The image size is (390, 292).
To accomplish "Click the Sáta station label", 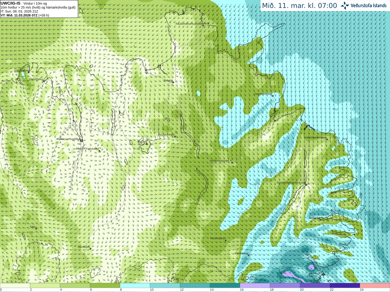I will [x=33, y=227].
